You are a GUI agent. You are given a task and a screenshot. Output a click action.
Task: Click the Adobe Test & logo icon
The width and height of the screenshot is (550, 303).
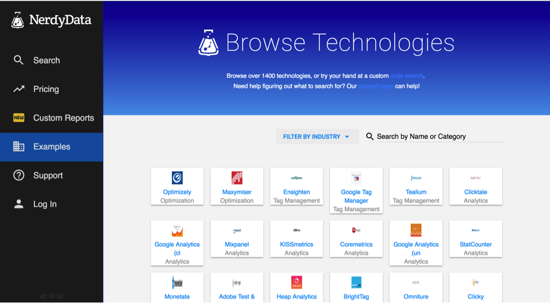[237, 283]
